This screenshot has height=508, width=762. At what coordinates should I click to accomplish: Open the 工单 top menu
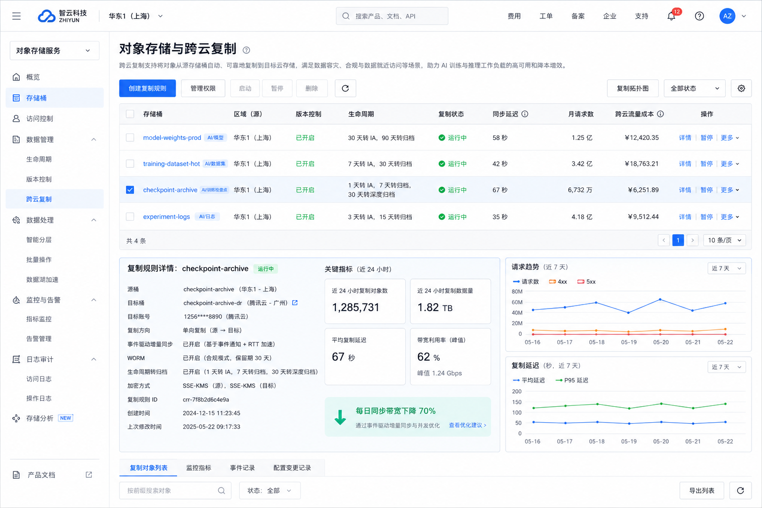pos(546,16)
